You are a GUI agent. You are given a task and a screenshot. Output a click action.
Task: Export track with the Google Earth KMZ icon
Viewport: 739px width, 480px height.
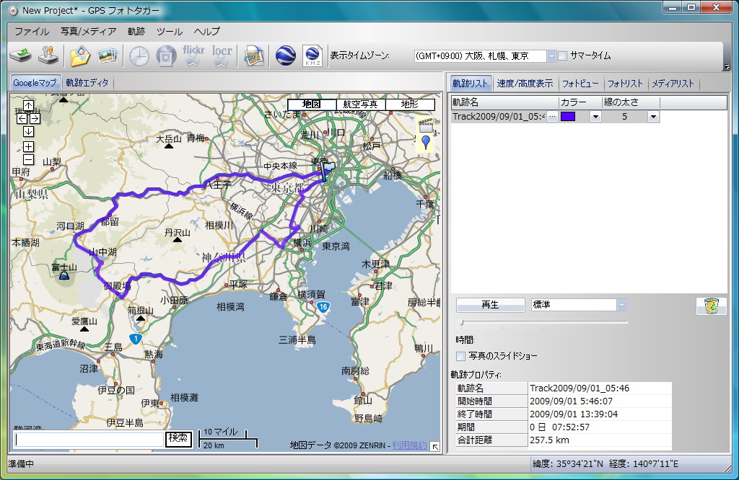point(312,55)
